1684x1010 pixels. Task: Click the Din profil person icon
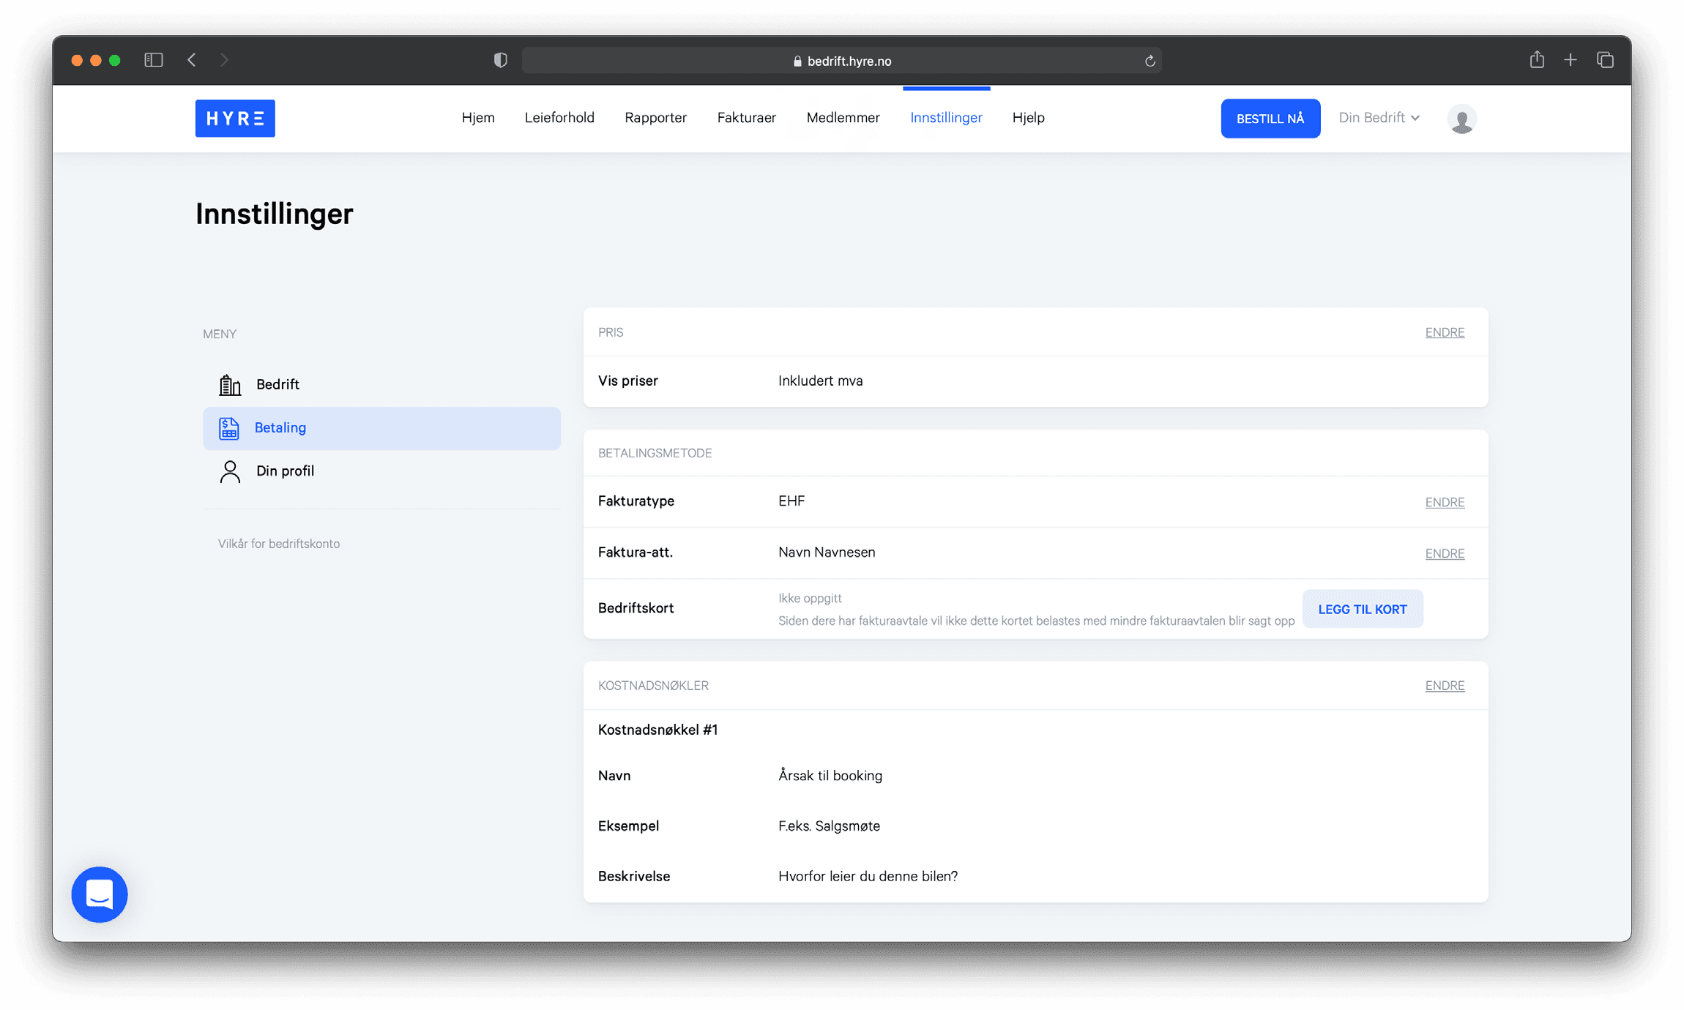coord(230,471)
